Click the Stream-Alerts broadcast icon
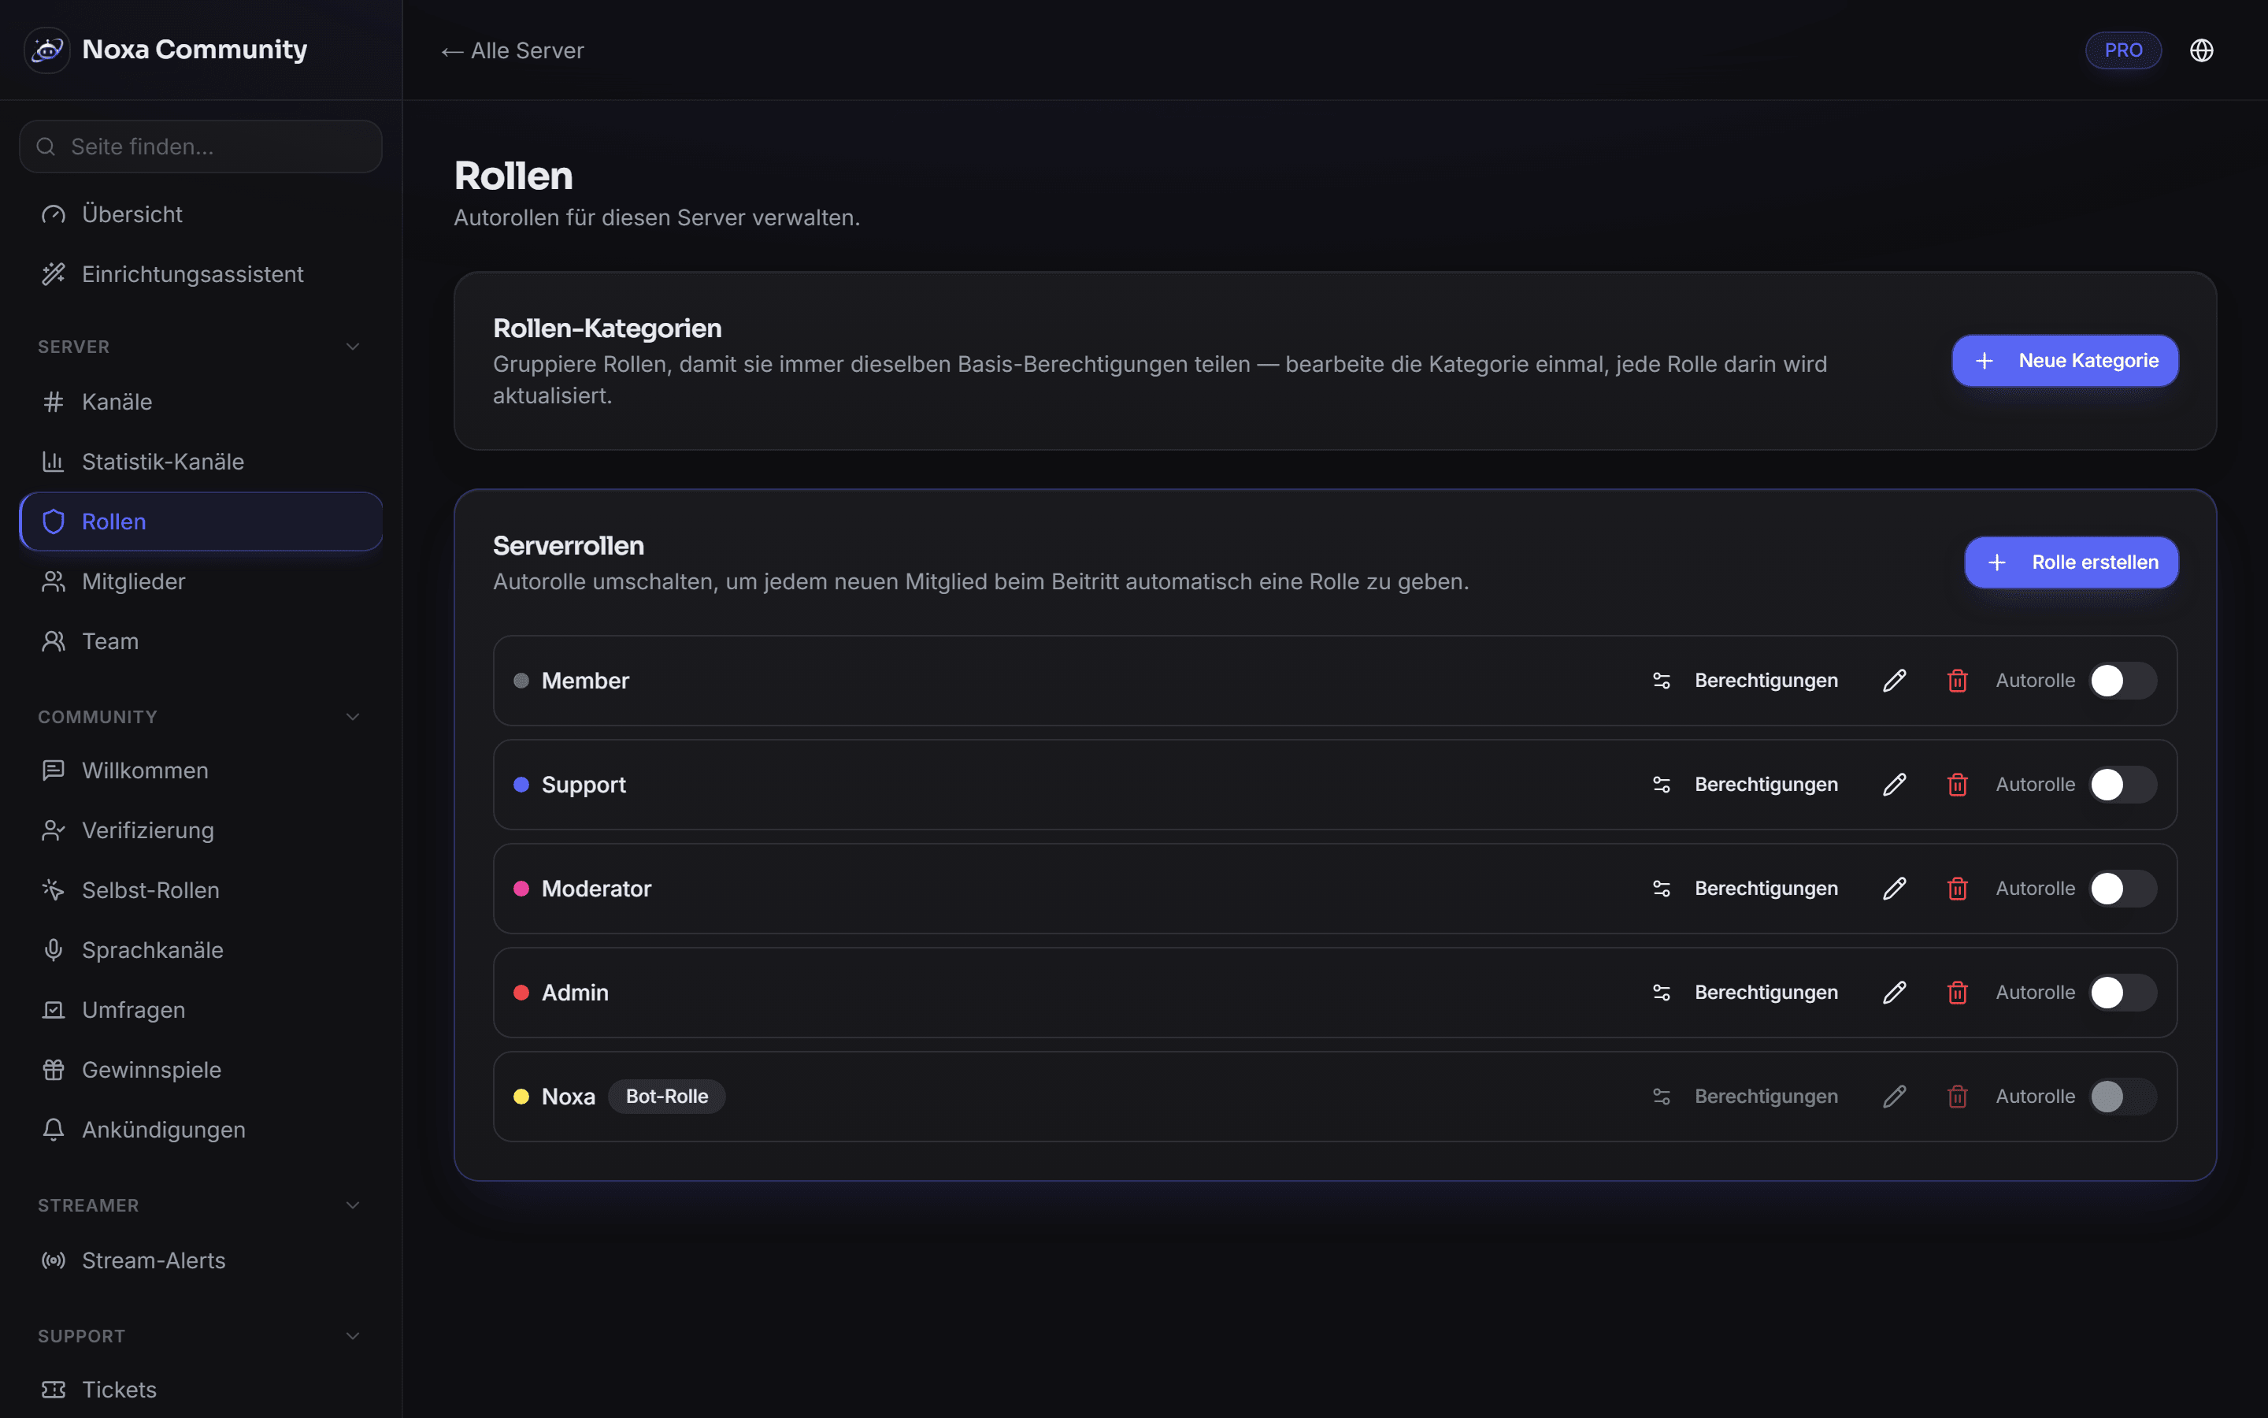This screenshot has height=1418, width=2268. 54,1260
